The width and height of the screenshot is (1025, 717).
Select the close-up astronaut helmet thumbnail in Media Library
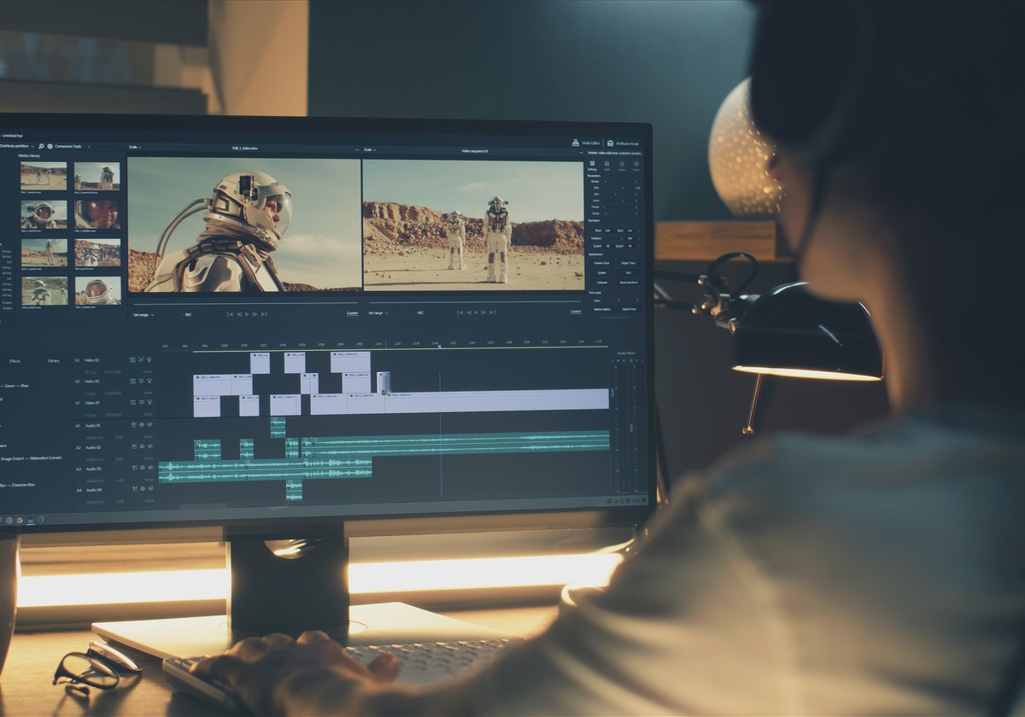pyautogui.click(x=97, y=213)
